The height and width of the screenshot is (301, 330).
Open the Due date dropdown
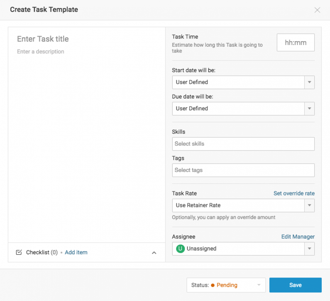point(309,109)
